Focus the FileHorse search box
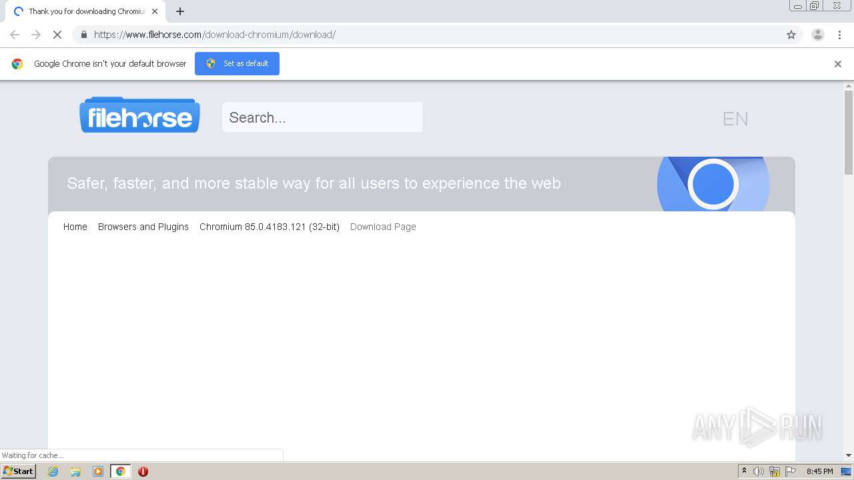This screenshot has height=480, width=854. click(322, 117)
